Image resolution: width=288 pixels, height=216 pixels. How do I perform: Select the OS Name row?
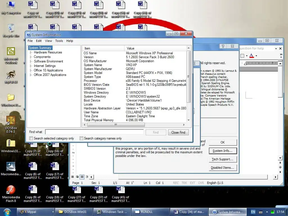tap(134, 53)
